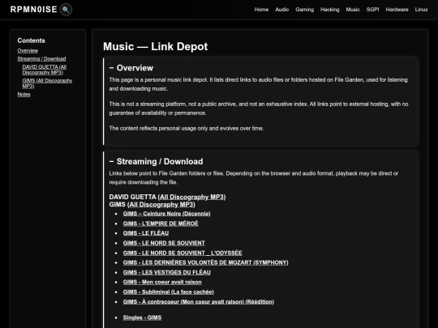
Task: Open the Hardware nav section
Action: pos(397,10)
